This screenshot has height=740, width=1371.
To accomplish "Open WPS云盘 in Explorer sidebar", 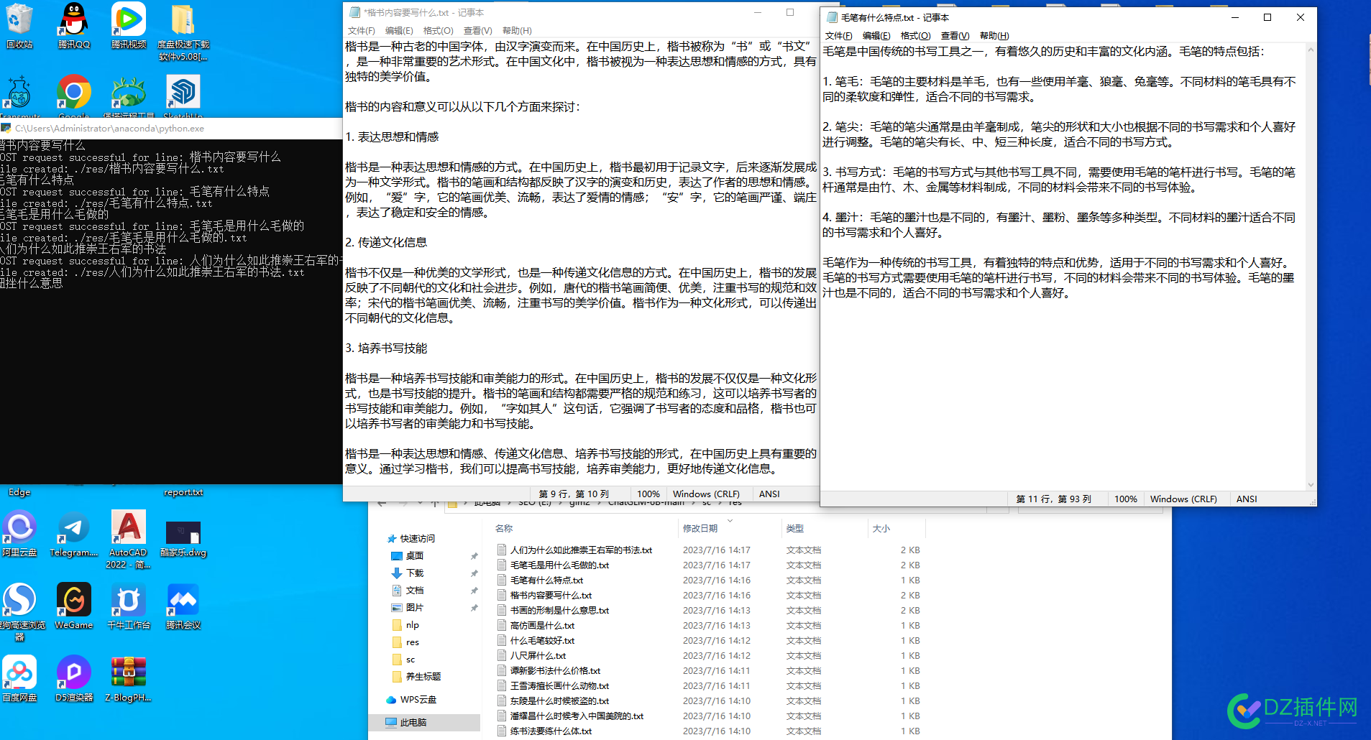I will (x=411, y=699).
